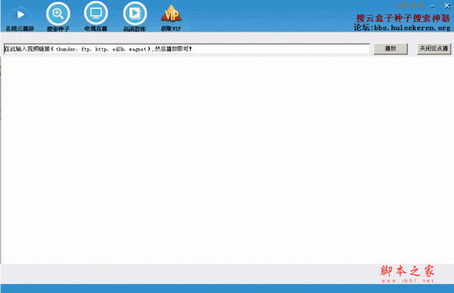Click the video link input field

point(187,49)
